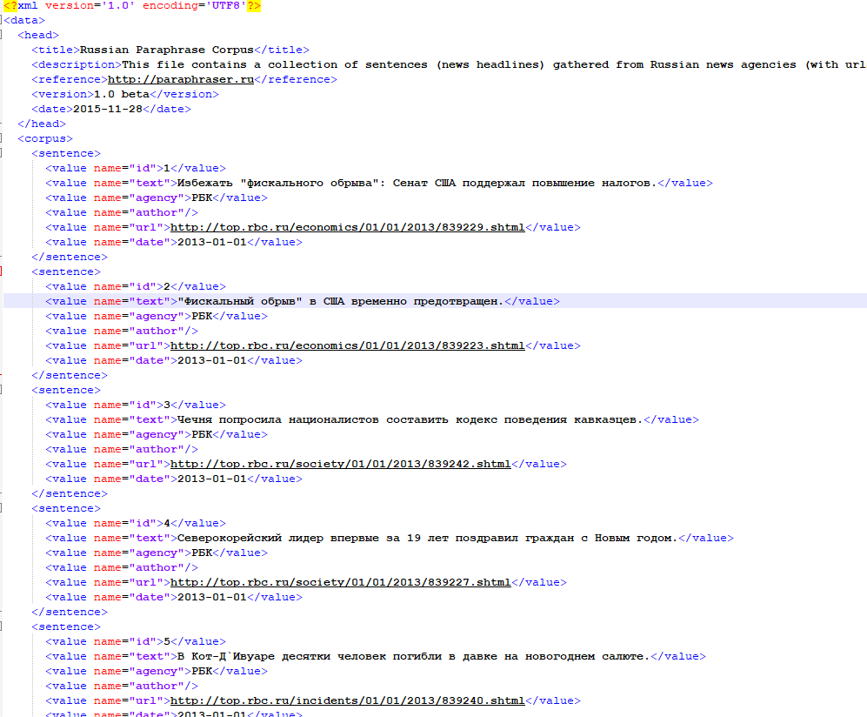Click the word 'encoding' in the XML declaration
This screenshot has width=867, height=717.
[x=170, y=5]
